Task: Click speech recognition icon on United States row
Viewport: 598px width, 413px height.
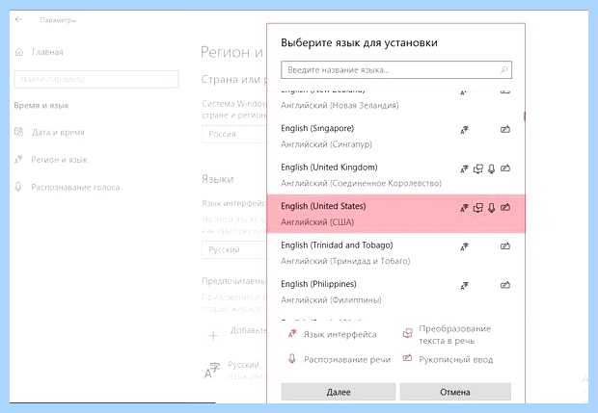Action: tap(491, 207)
